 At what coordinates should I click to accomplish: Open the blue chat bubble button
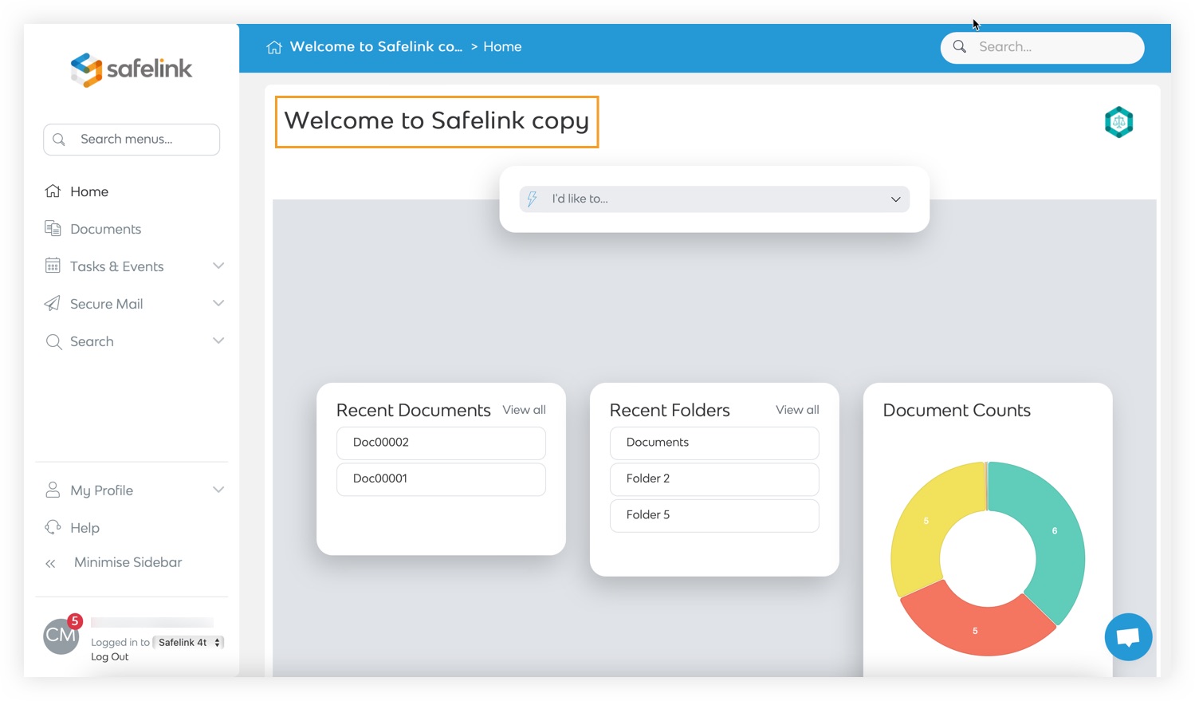tap(1128, 636)
